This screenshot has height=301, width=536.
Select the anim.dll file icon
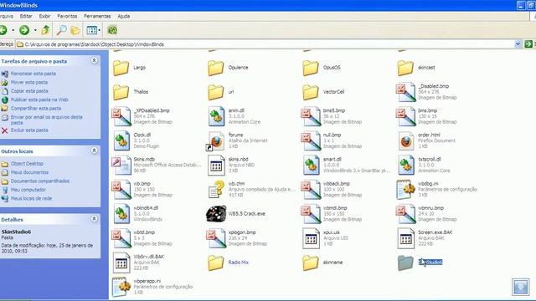pos(216,116)
